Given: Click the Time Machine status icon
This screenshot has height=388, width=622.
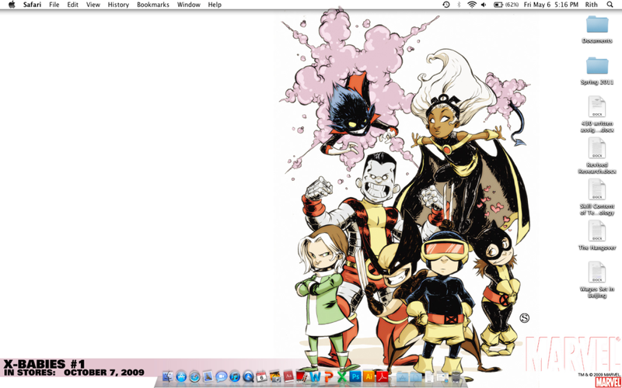Looking at the screenshot, I should pyautogui.click(x=446, y=5).
